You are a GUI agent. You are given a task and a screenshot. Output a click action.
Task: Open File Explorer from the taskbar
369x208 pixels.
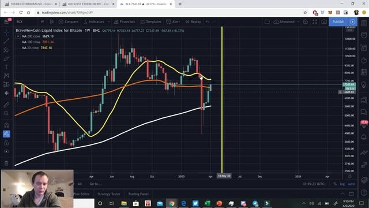point(124,203)
